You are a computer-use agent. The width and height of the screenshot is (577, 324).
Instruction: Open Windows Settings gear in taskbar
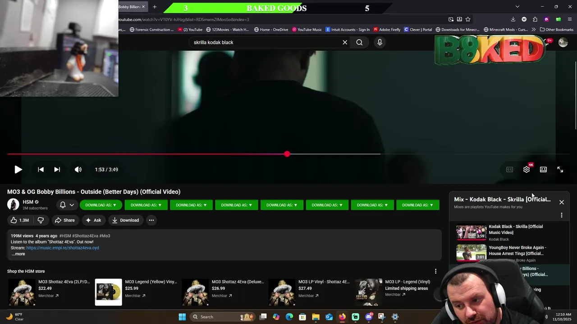point(395,317)
